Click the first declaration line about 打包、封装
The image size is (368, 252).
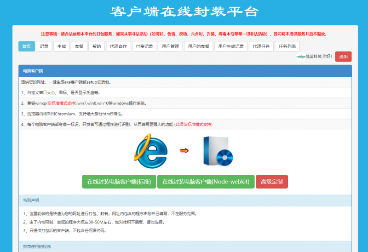pyautogui.click(x=110, y=213)
